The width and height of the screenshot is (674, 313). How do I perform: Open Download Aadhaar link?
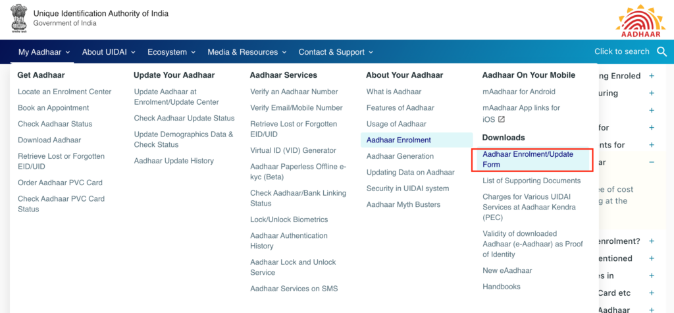[x=49, y=140]
